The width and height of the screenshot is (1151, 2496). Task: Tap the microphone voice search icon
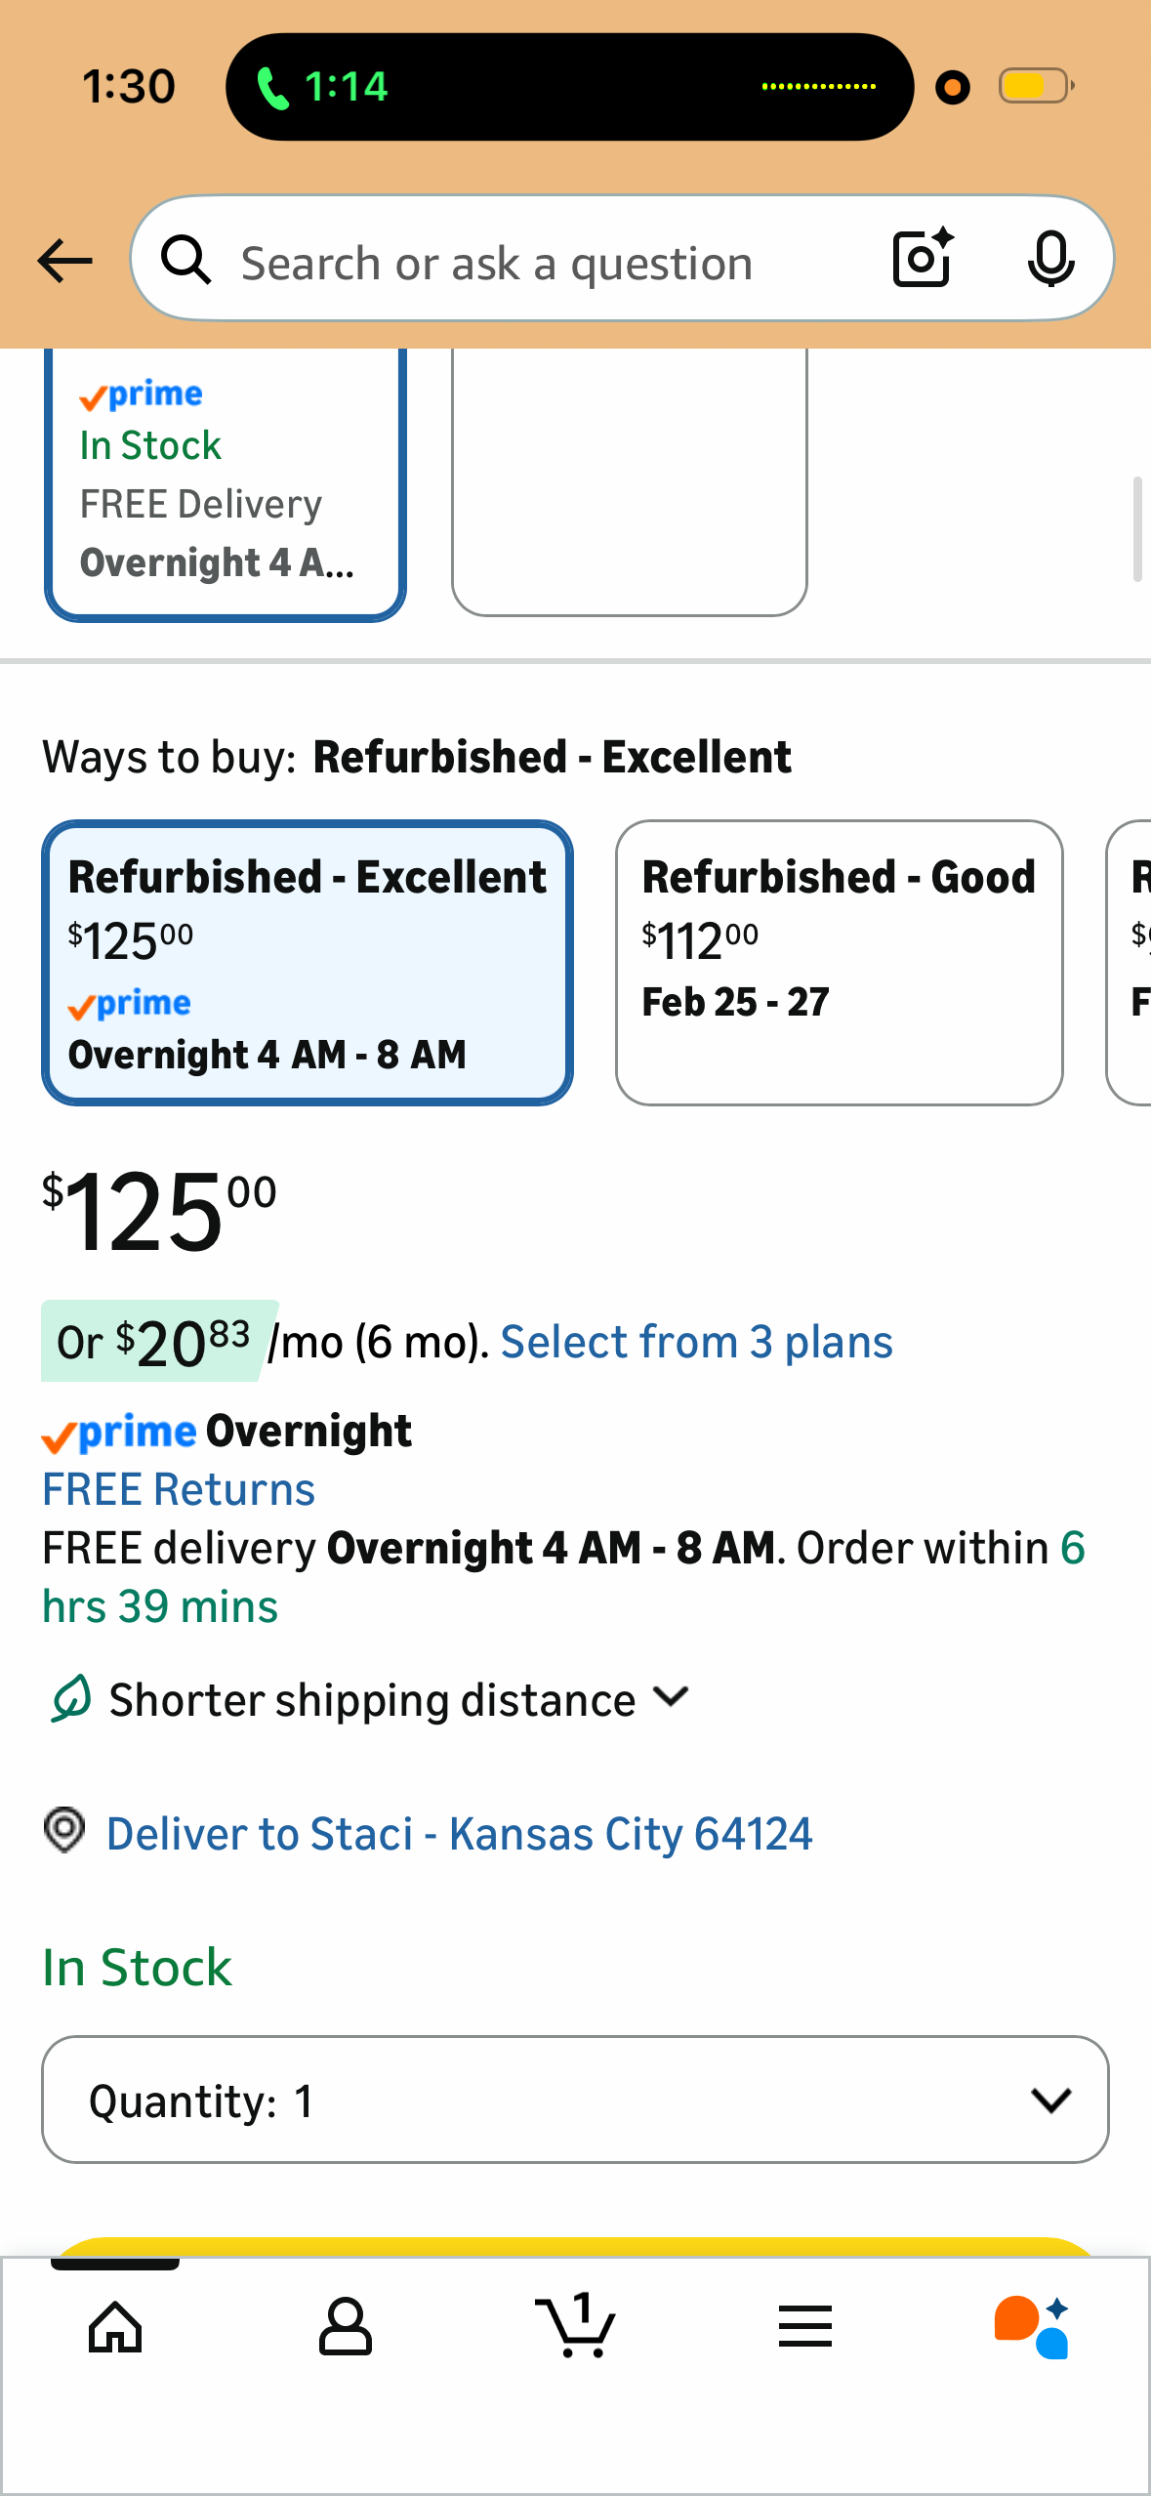(x=1050, y=259)
